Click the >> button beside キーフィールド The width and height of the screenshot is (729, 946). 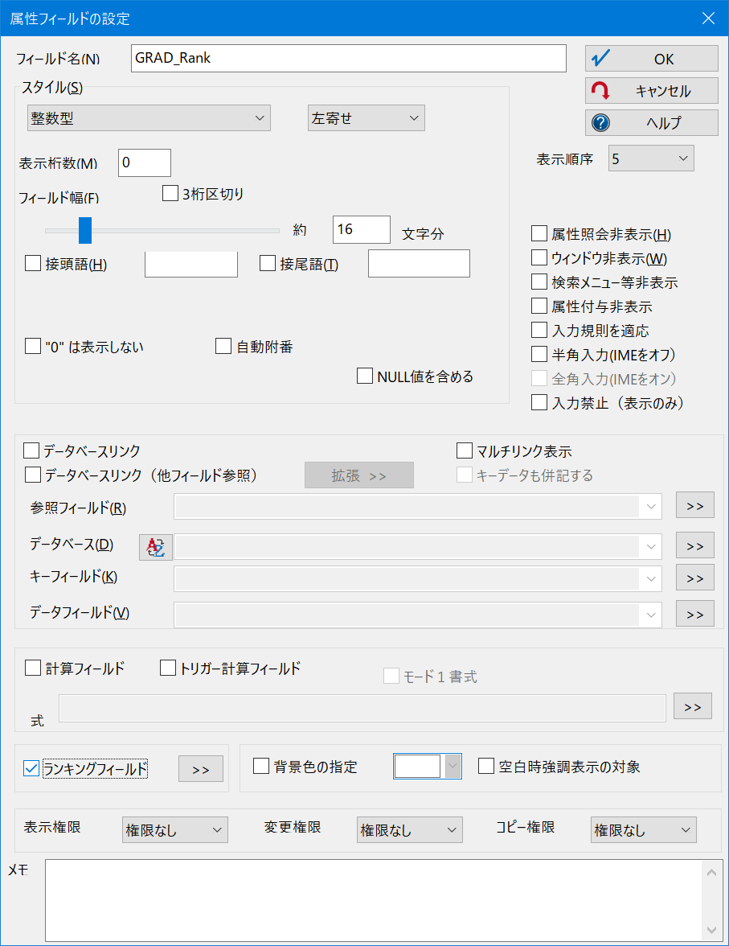pos(694,578)
